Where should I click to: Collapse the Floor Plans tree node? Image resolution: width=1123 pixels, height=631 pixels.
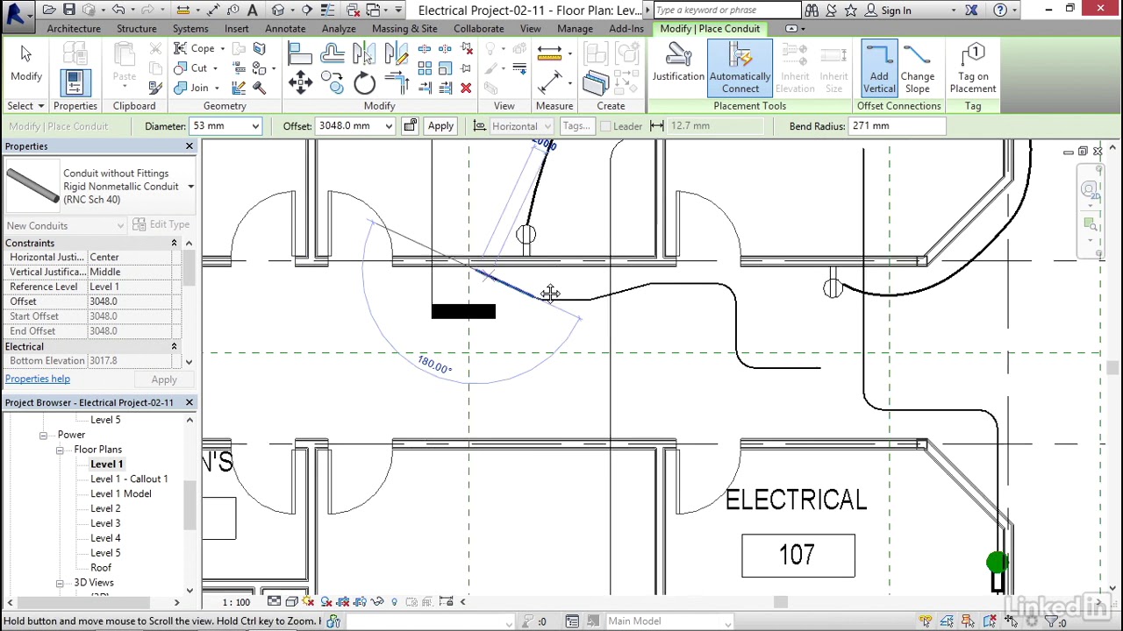coord(60,450)
